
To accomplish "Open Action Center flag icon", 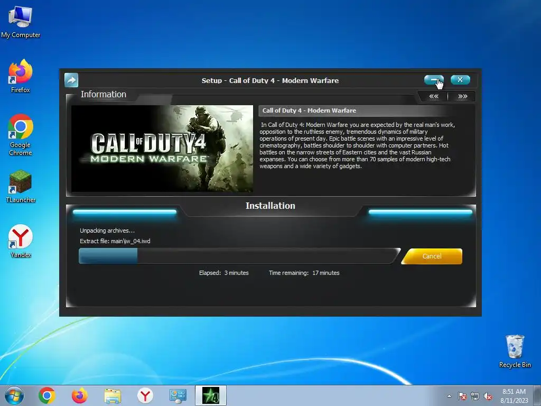I will click(462, 396).
